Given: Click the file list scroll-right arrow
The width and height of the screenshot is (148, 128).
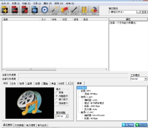Looking at the screenshot, I should click(106, 69).
